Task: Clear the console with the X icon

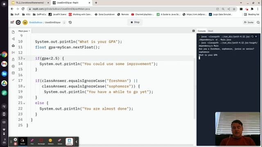Action: 256,36
